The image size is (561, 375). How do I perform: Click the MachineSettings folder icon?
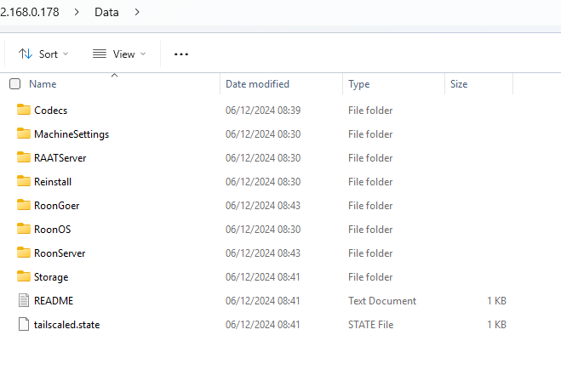[24, 134]
